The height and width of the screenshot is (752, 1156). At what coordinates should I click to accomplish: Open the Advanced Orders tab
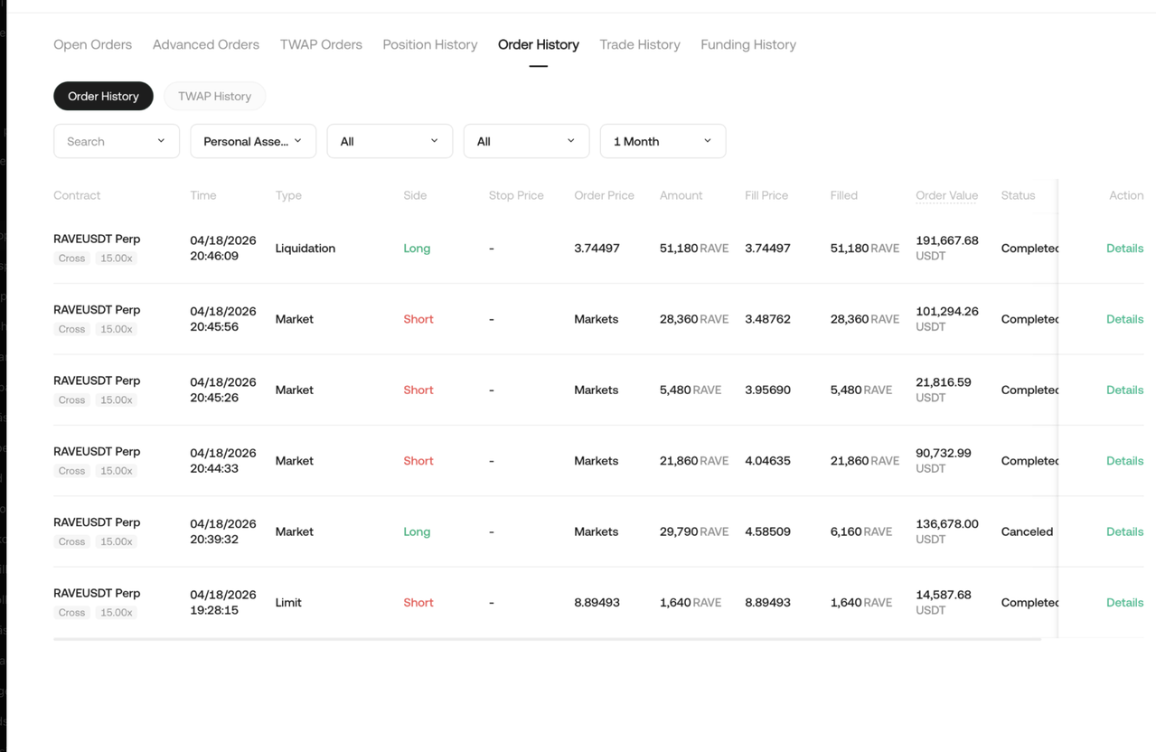coord(206,44)
